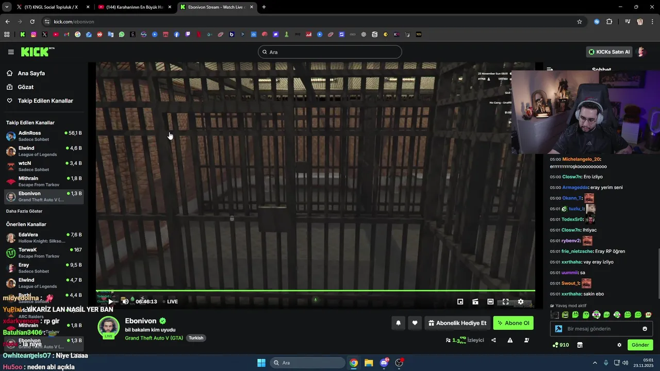
Task: Click the green stream progress bar
Action: click(x=316, y=291)
